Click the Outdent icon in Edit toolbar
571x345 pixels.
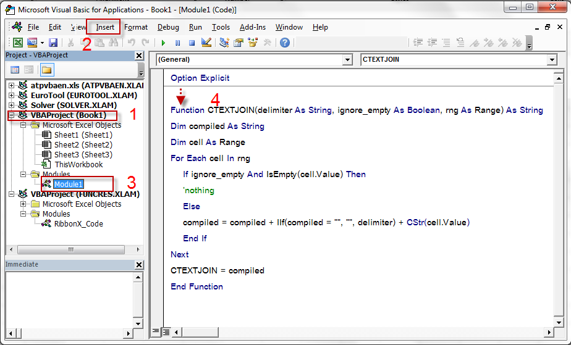coord(432,43)
